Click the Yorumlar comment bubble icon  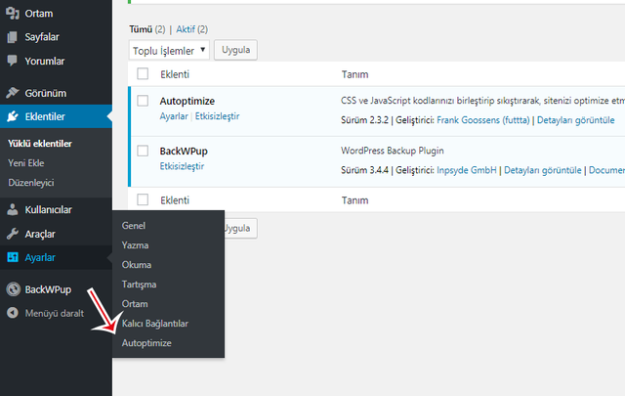pos(13,61)
